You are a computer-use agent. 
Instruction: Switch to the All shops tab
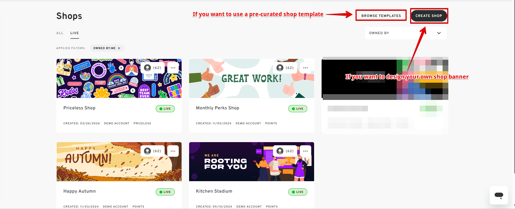click(x=60, y=33)
